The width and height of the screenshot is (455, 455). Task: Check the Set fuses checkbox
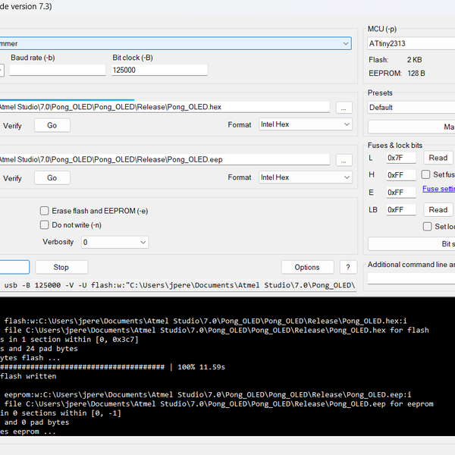(x=427, y=174)
